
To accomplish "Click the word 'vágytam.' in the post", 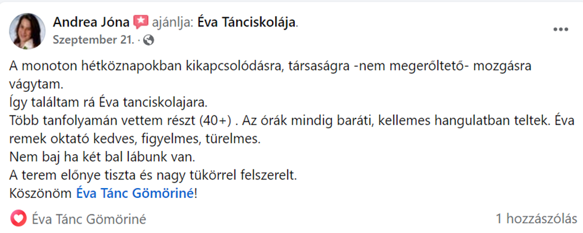I will 36,84.
